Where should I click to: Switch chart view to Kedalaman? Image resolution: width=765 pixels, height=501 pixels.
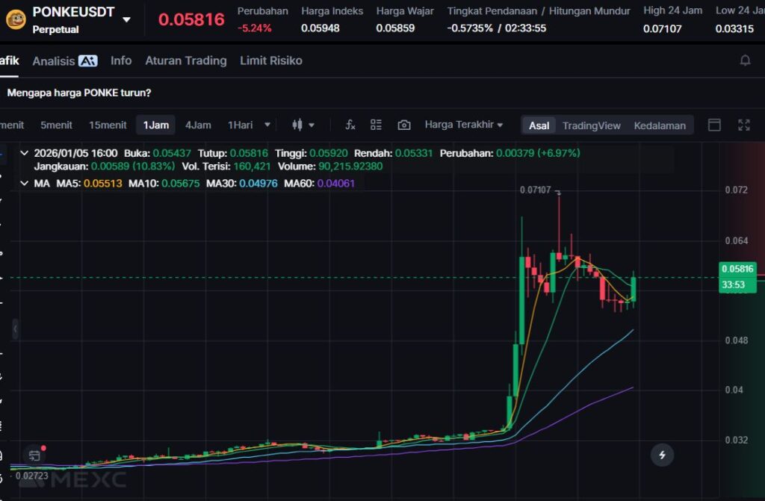click(x=659, y=125)
